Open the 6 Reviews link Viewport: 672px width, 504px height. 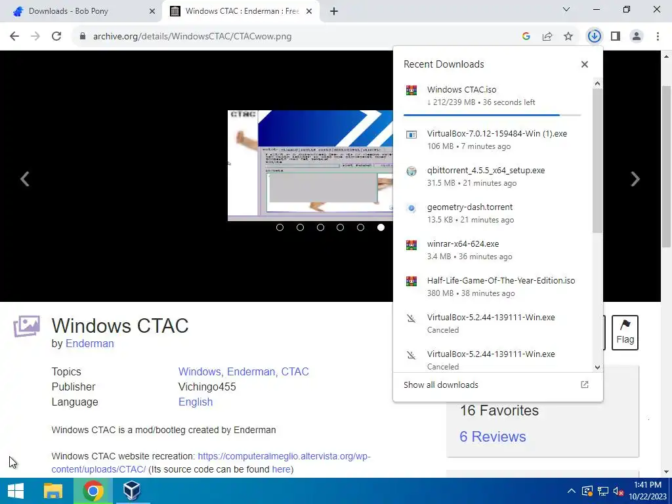click(492, 436)
